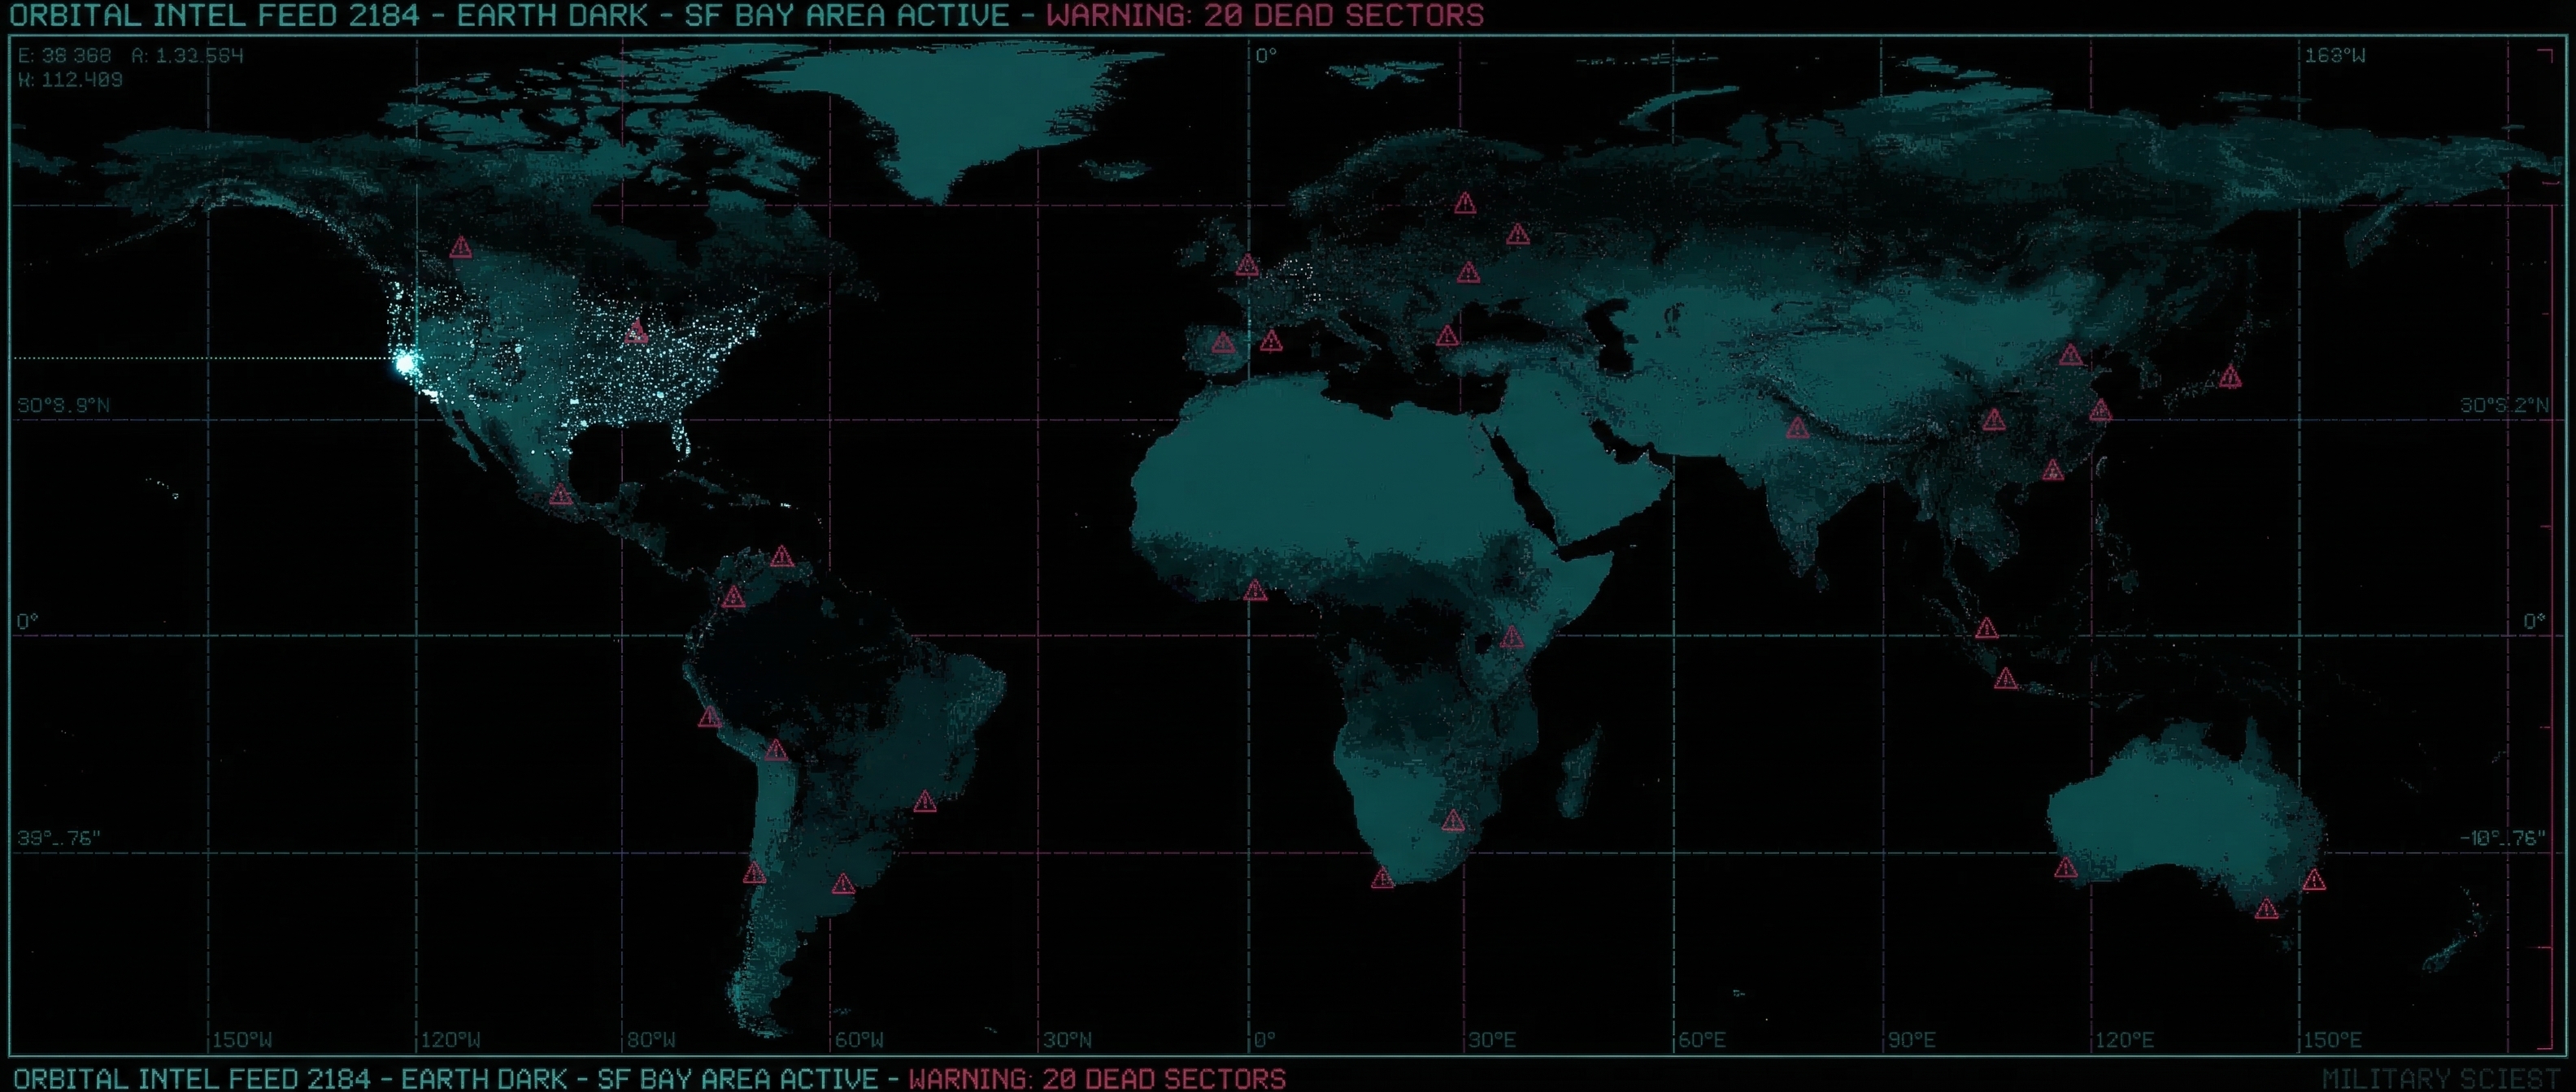2576x1092 pixels.
Task: Click the '150°E' longitude label
Action: tap(2332, 1040)
